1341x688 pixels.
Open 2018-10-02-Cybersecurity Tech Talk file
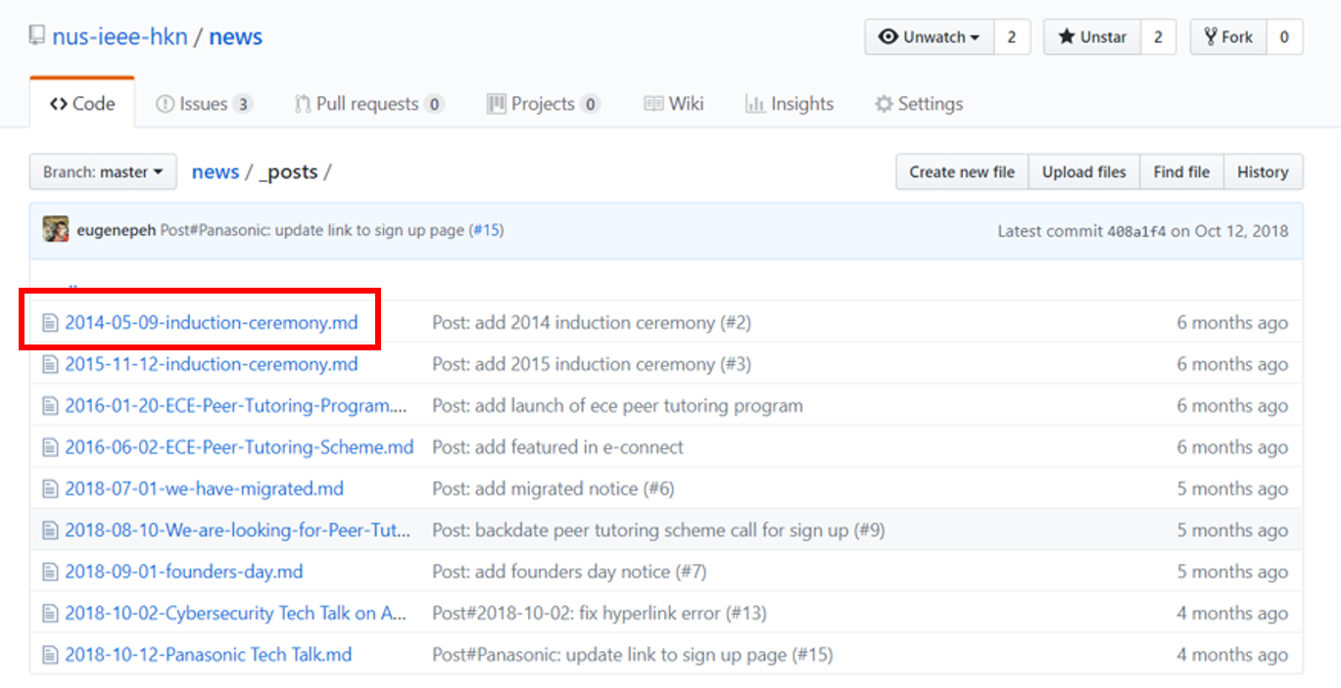point(236,614)
